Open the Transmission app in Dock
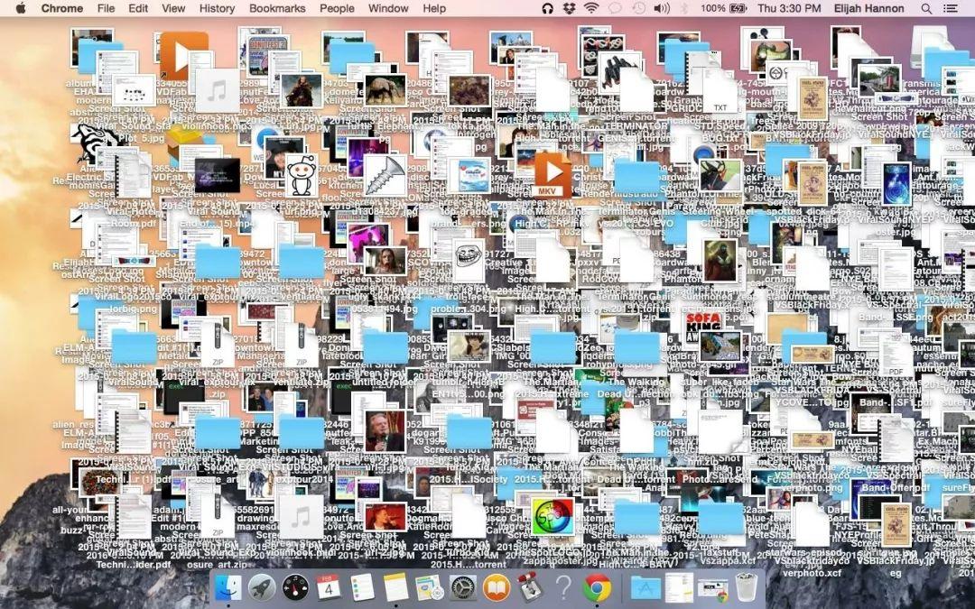This screenshot has width=975, height=609. point(530,586)
